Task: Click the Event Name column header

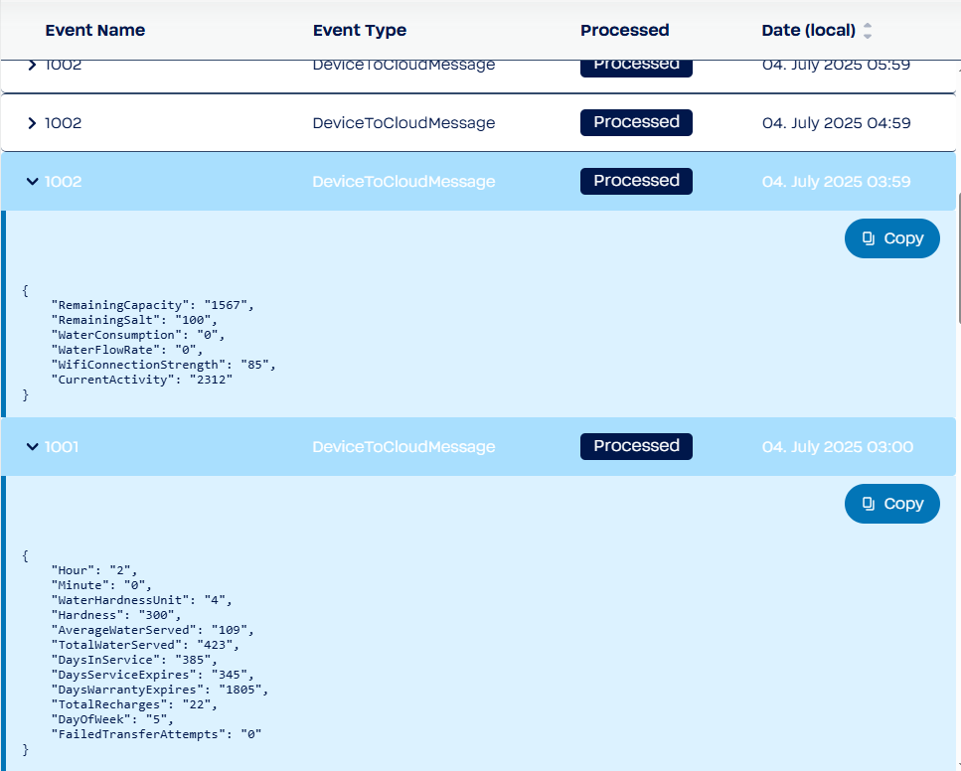Action: pos(95,31)
